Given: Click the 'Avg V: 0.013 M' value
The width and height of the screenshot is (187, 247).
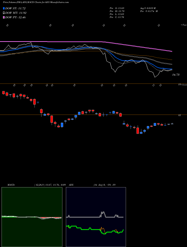Looking at the screenshot, I should pos(148,8).
